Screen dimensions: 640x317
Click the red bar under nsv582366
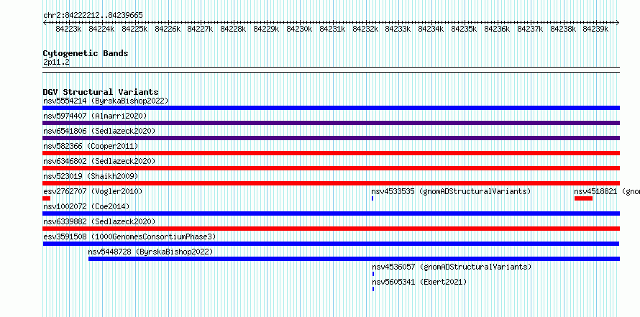[331, 153]
